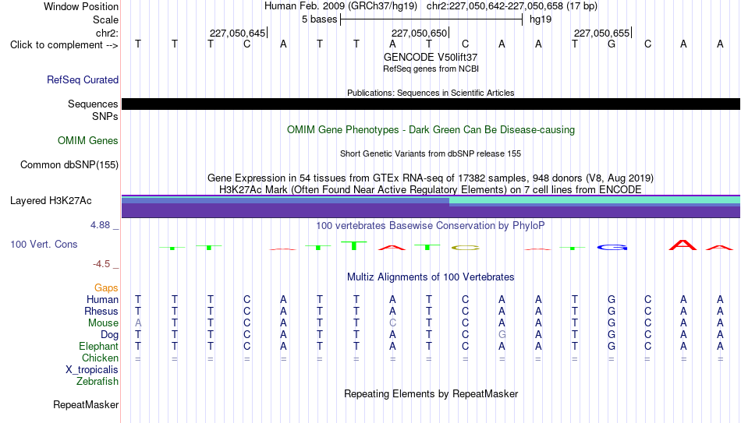This screenshot has width=741, height=423.
Task: Click the 227,050,645 position marker
Action: 238,33
